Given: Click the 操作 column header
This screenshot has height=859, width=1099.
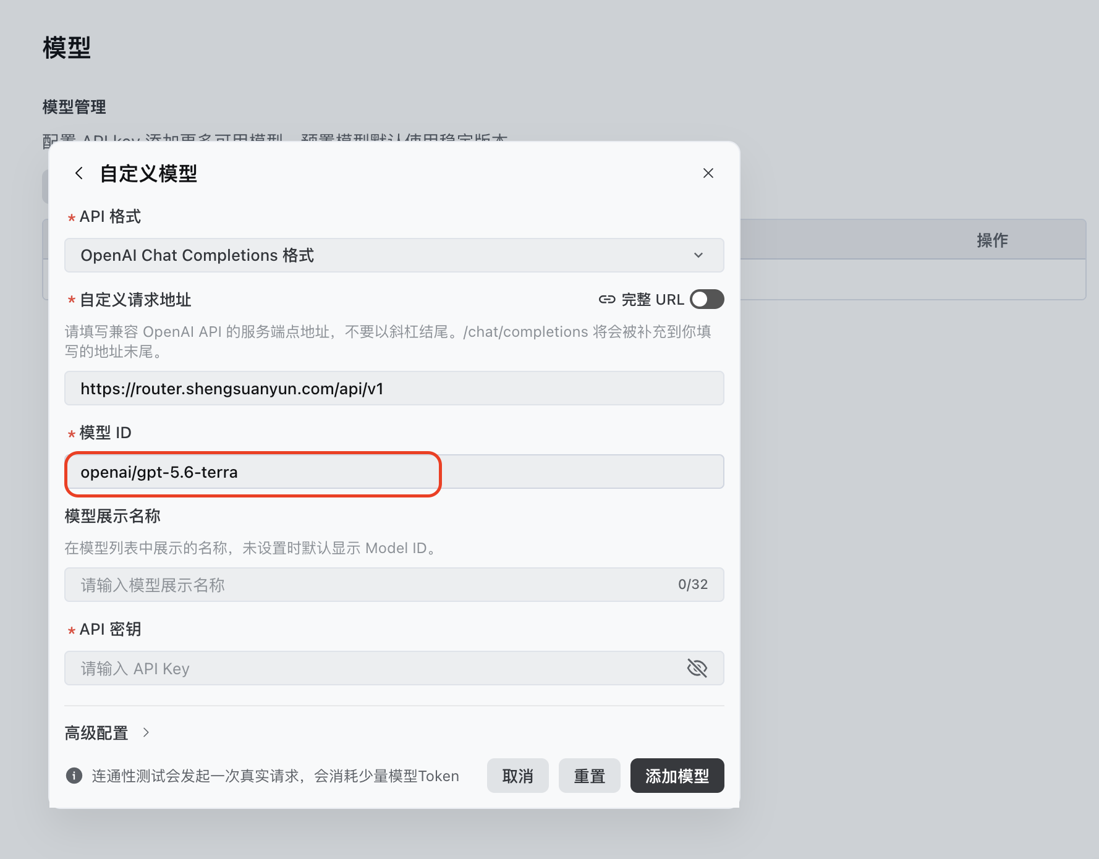Looking at the screenshot, I should point(992,240).
